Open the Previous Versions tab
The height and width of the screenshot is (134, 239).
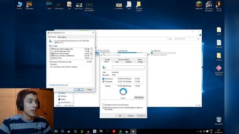coord(124,60)
